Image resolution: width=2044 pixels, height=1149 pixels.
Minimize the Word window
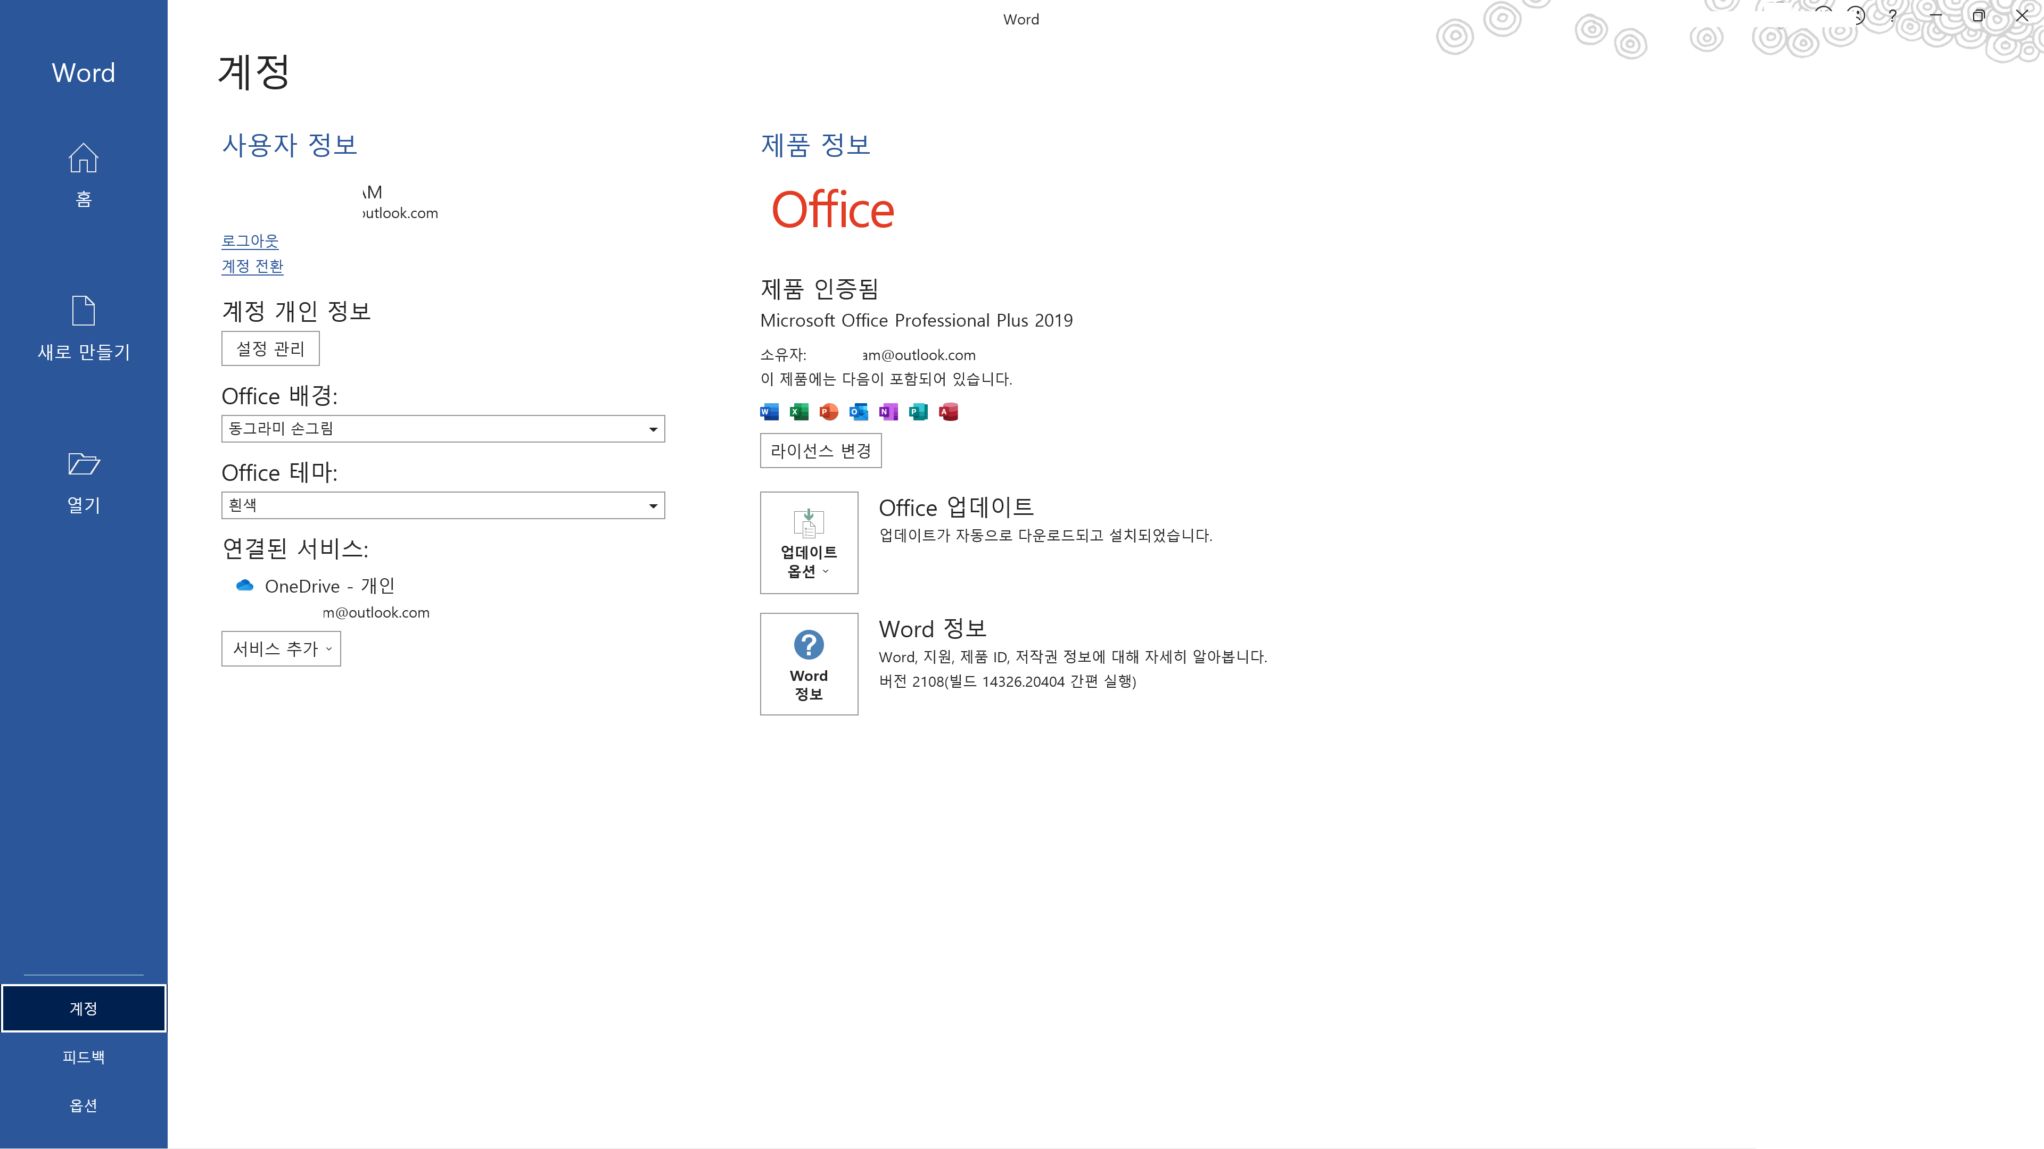click(x=1935, y=16)
